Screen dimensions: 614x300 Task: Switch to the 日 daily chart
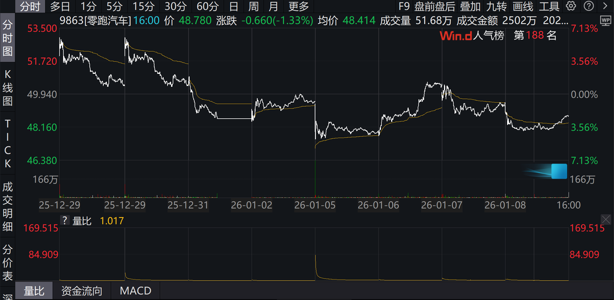point(234,6)
